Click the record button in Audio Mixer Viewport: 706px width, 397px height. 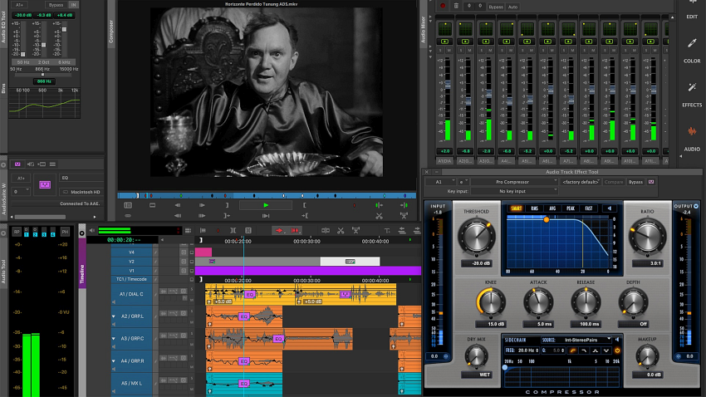tap(443, 6)
